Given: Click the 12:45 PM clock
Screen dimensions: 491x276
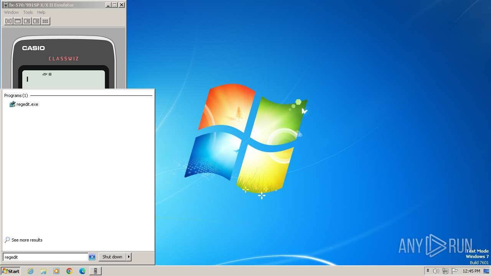Looking at the screenshot, I should tap(471, 271).
